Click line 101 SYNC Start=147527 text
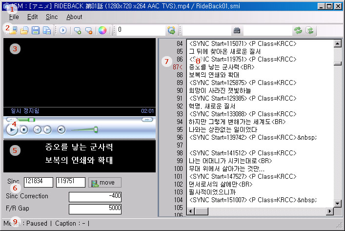 click(243, 177)
